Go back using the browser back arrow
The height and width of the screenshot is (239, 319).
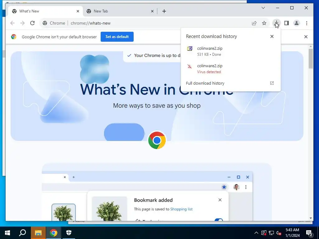click(x=12, y=23)
